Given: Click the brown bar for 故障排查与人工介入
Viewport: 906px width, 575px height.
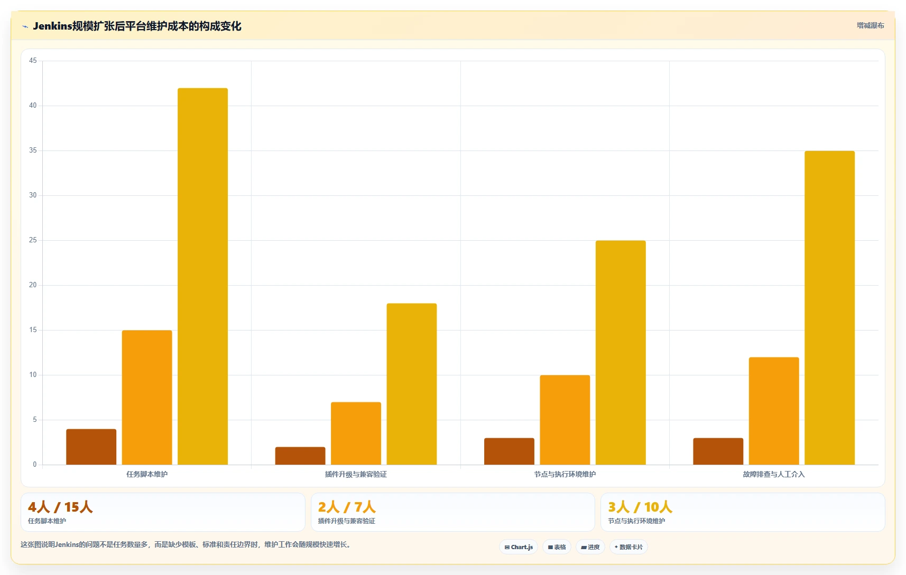Looking at the screenshot, I should click(718, 451).
